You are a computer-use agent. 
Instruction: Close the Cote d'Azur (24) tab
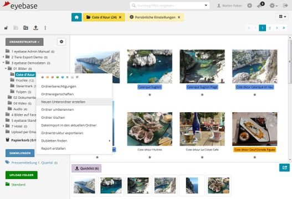(120, 17)
